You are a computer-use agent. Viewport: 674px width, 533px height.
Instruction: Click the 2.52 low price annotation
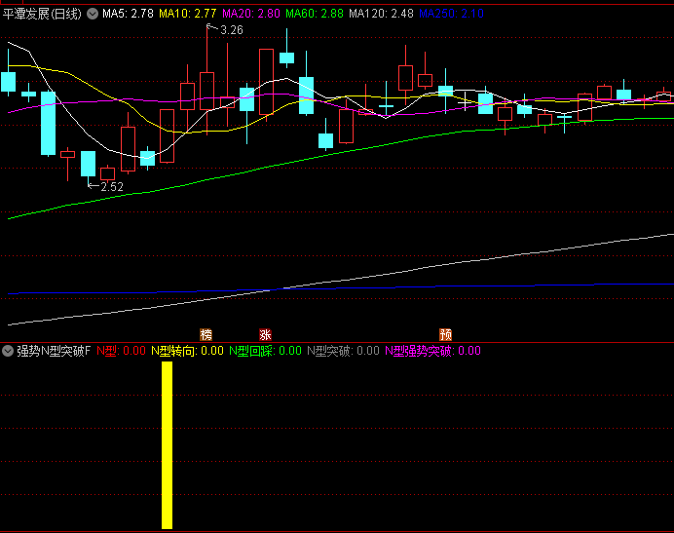point(112,187)
